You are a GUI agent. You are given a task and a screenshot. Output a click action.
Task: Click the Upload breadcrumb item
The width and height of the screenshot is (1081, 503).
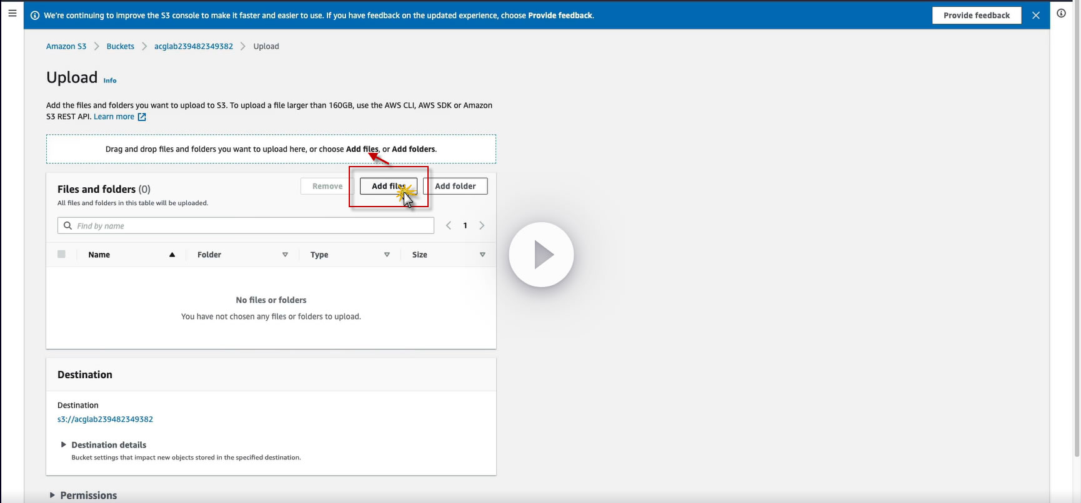[266, 46]
